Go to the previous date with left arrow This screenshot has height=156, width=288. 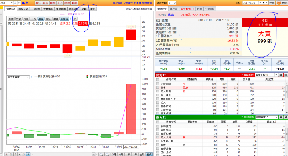pyautogui.click(x=263, y=3)
